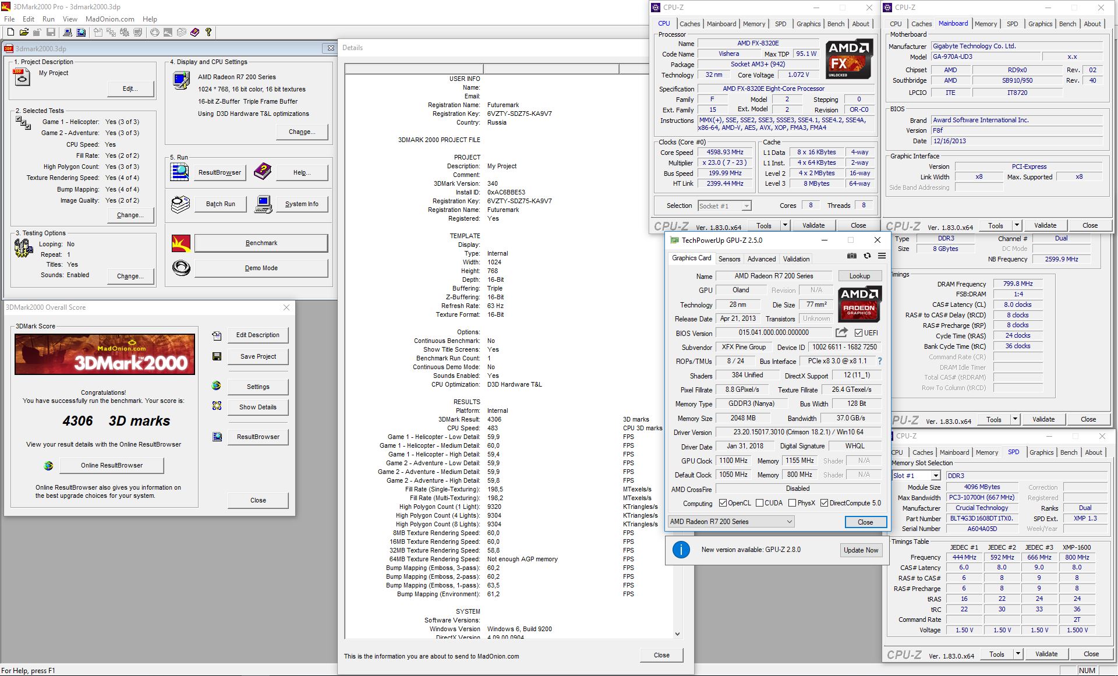Click the AMD Radeon Graphics logo in GPU-Z

pyautogui.click(x=859, y=303)
